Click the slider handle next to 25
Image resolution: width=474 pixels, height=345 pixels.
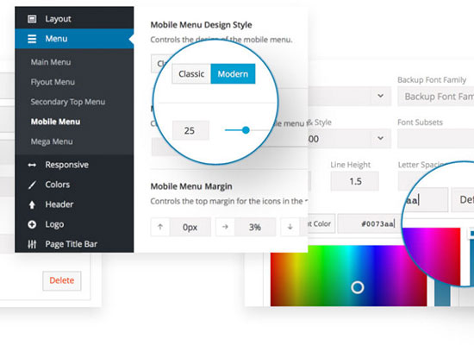click(246, 130)
